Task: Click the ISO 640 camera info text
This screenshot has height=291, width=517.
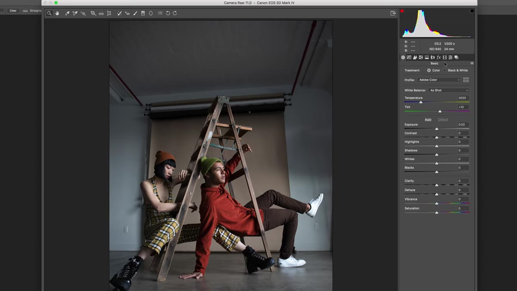Action: point(434,49)
